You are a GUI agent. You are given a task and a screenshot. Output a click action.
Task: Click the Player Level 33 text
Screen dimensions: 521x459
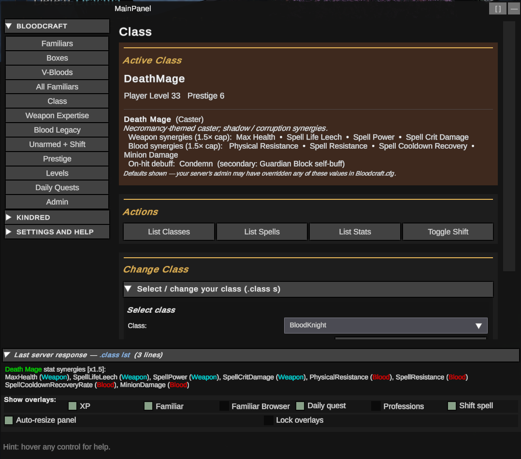(152, 96)
